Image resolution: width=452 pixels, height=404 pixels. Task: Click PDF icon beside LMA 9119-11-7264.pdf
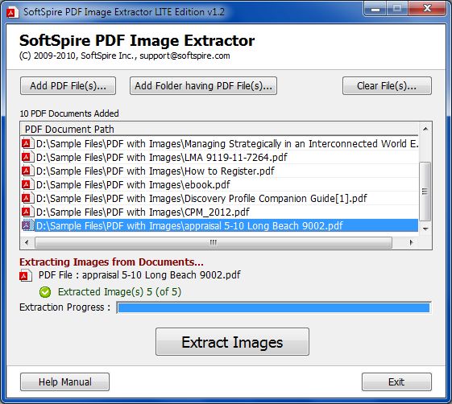[27, 157]
